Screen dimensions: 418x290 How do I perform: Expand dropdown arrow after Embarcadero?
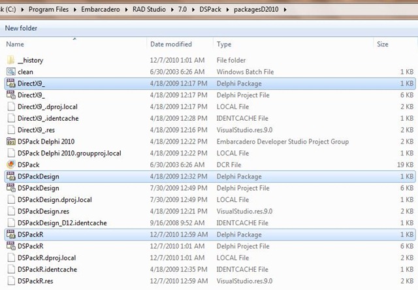126,10
